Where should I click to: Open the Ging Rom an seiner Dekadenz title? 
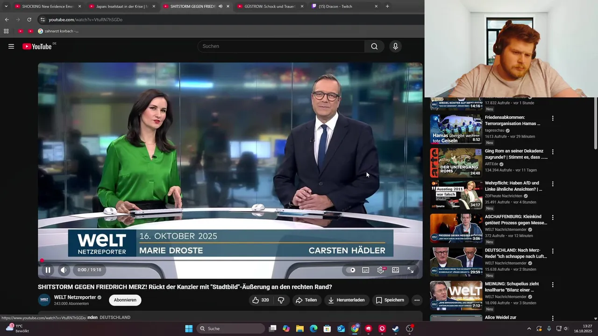(516, 154)
